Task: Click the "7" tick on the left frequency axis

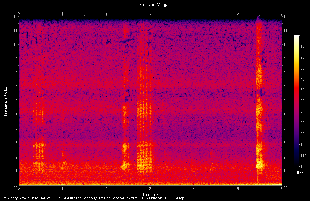Action: 16,87
